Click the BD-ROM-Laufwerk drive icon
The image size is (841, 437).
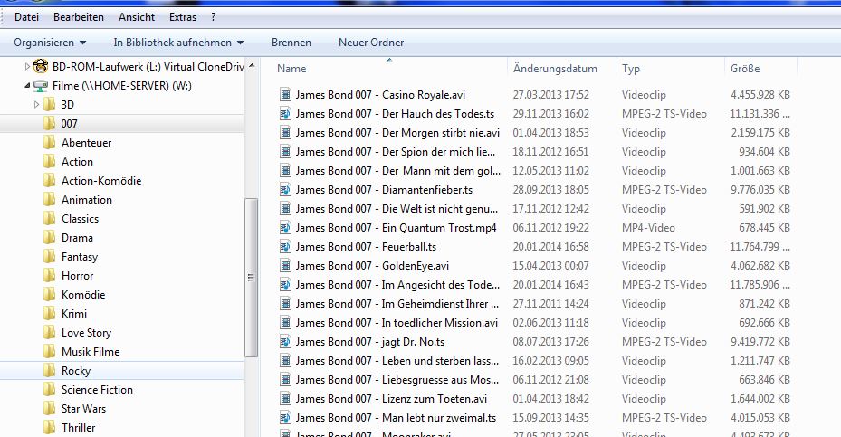click(x=41, y=66)
